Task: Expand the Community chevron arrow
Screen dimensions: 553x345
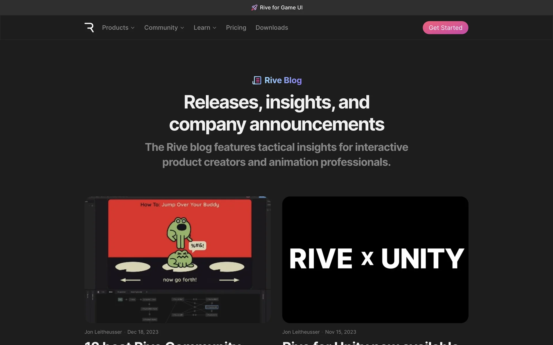Action: pyautogui.click(x=182, y=28)
